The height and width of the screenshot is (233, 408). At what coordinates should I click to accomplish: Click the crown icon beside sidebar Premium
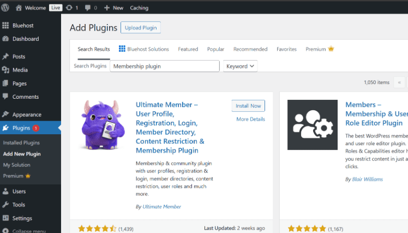(28, 176)
